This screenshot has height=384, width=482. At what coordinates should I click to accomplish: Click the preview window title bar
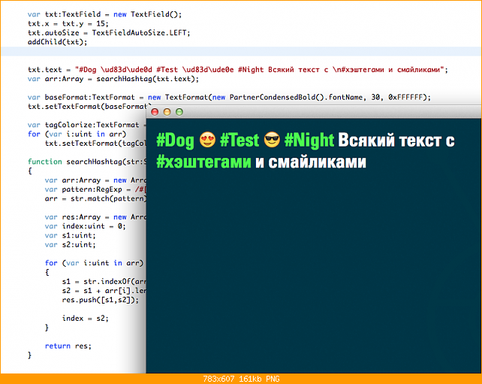pyautogui.click(x=314, y=112)
